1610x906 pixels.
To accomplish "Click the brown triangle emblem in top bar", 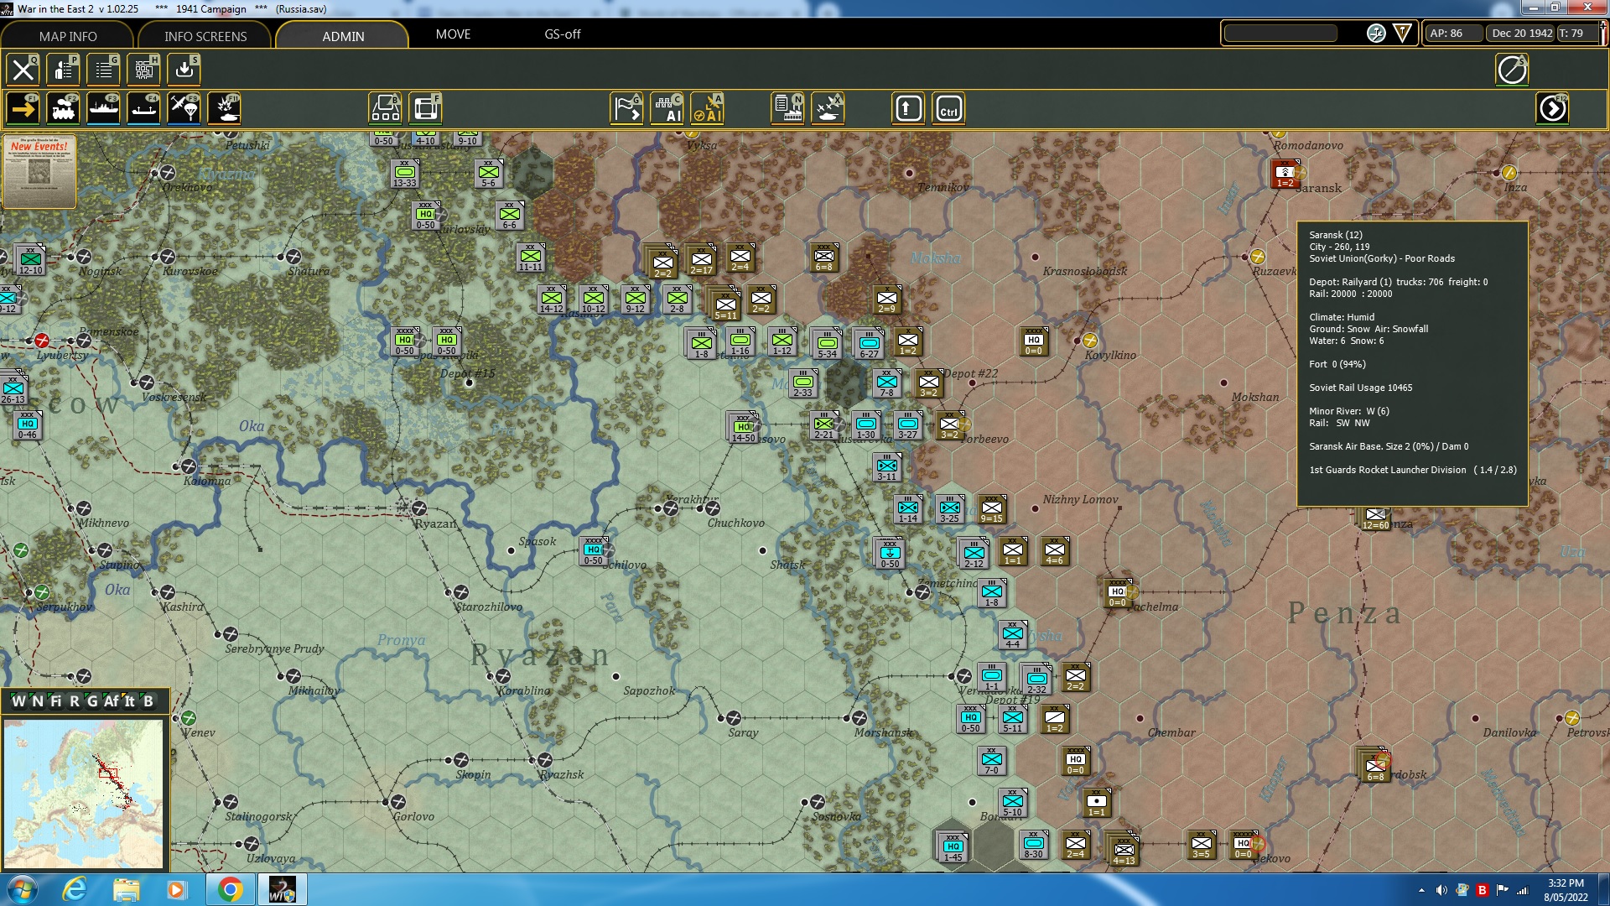I will coord(1402,34).
